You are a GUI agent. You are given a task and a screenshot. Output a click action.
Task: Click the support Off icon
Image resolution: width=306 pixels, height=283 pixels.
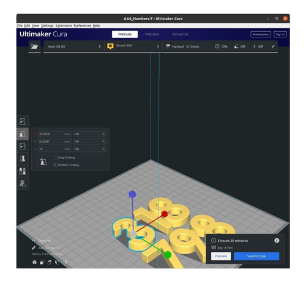pos(236,47)
